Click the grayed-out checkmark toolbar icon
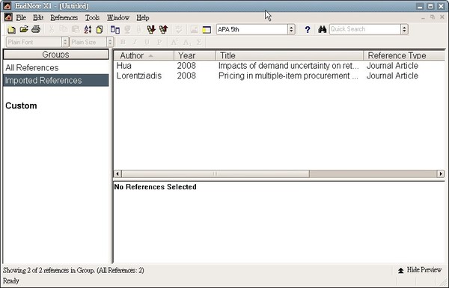The image size is (449, 288). [x=179, y=29]
